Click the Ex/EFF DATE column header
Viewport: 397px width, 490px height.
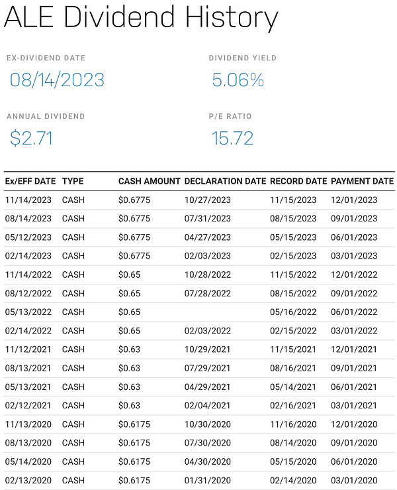[30, 181]
